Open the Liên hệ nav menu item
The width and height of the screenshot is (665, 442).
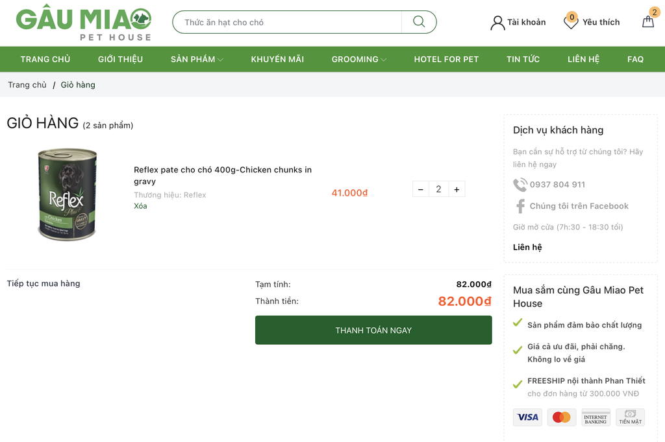(584, 59)
